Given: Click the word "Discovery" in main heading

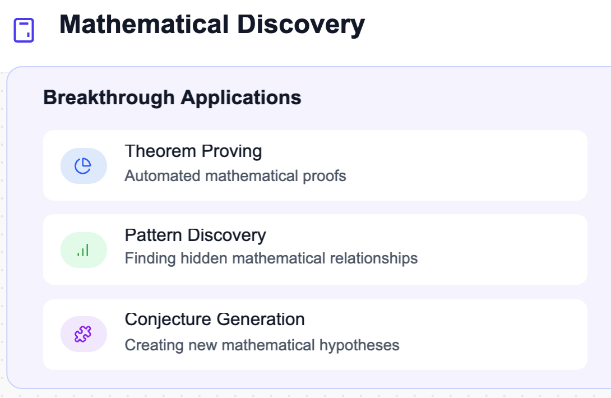Looking at the screenshot, I should click(301, 25).
